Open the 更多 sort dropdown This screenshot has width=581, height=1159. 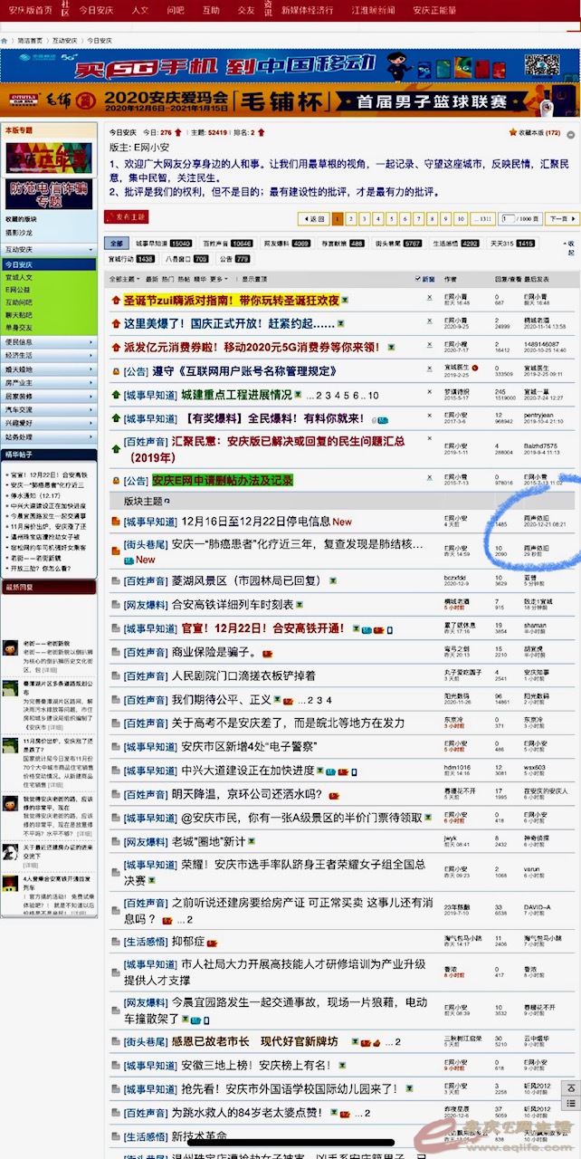coord(219,279)
